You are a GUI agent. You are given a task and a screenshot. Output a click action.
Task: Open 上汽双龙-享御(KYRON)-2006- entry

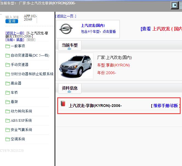click(x=95, y=106)
